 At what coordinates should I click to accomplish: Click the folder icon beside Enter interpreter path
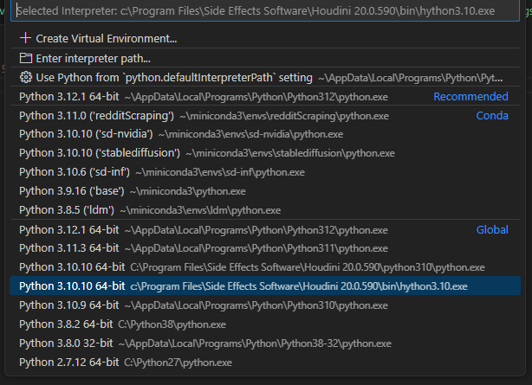[x=25, y=58]
